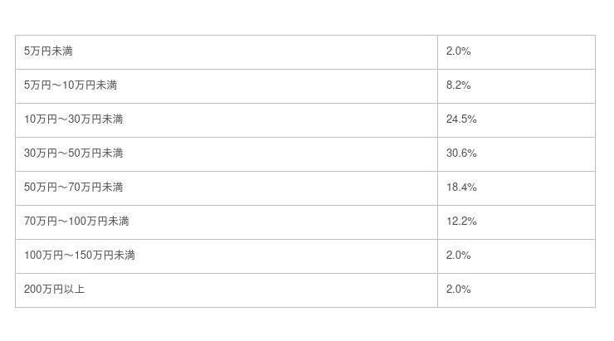The image size is (614, 341).
Task: Click the 70万円～100万円未満 label cell
Action: (76, 222)
